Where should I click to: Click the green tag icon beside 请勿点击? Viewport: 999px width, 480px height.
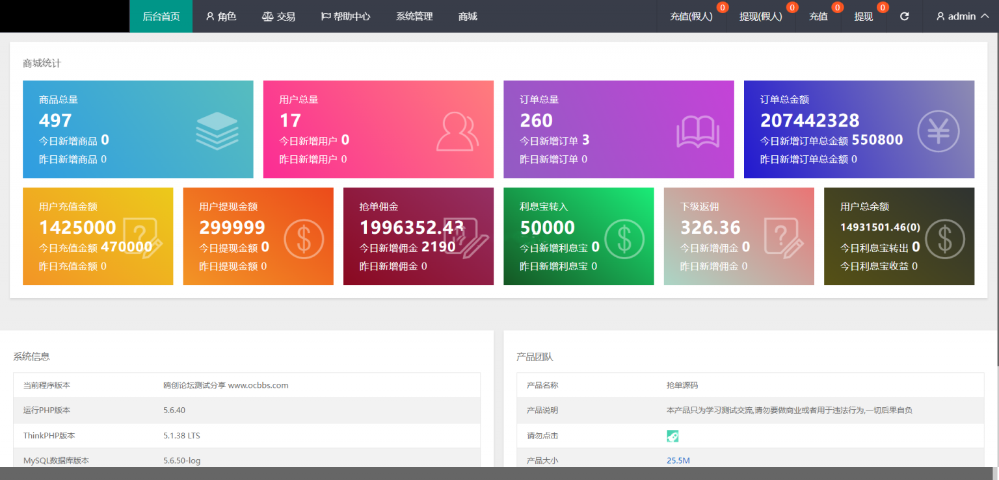[673, 436]
